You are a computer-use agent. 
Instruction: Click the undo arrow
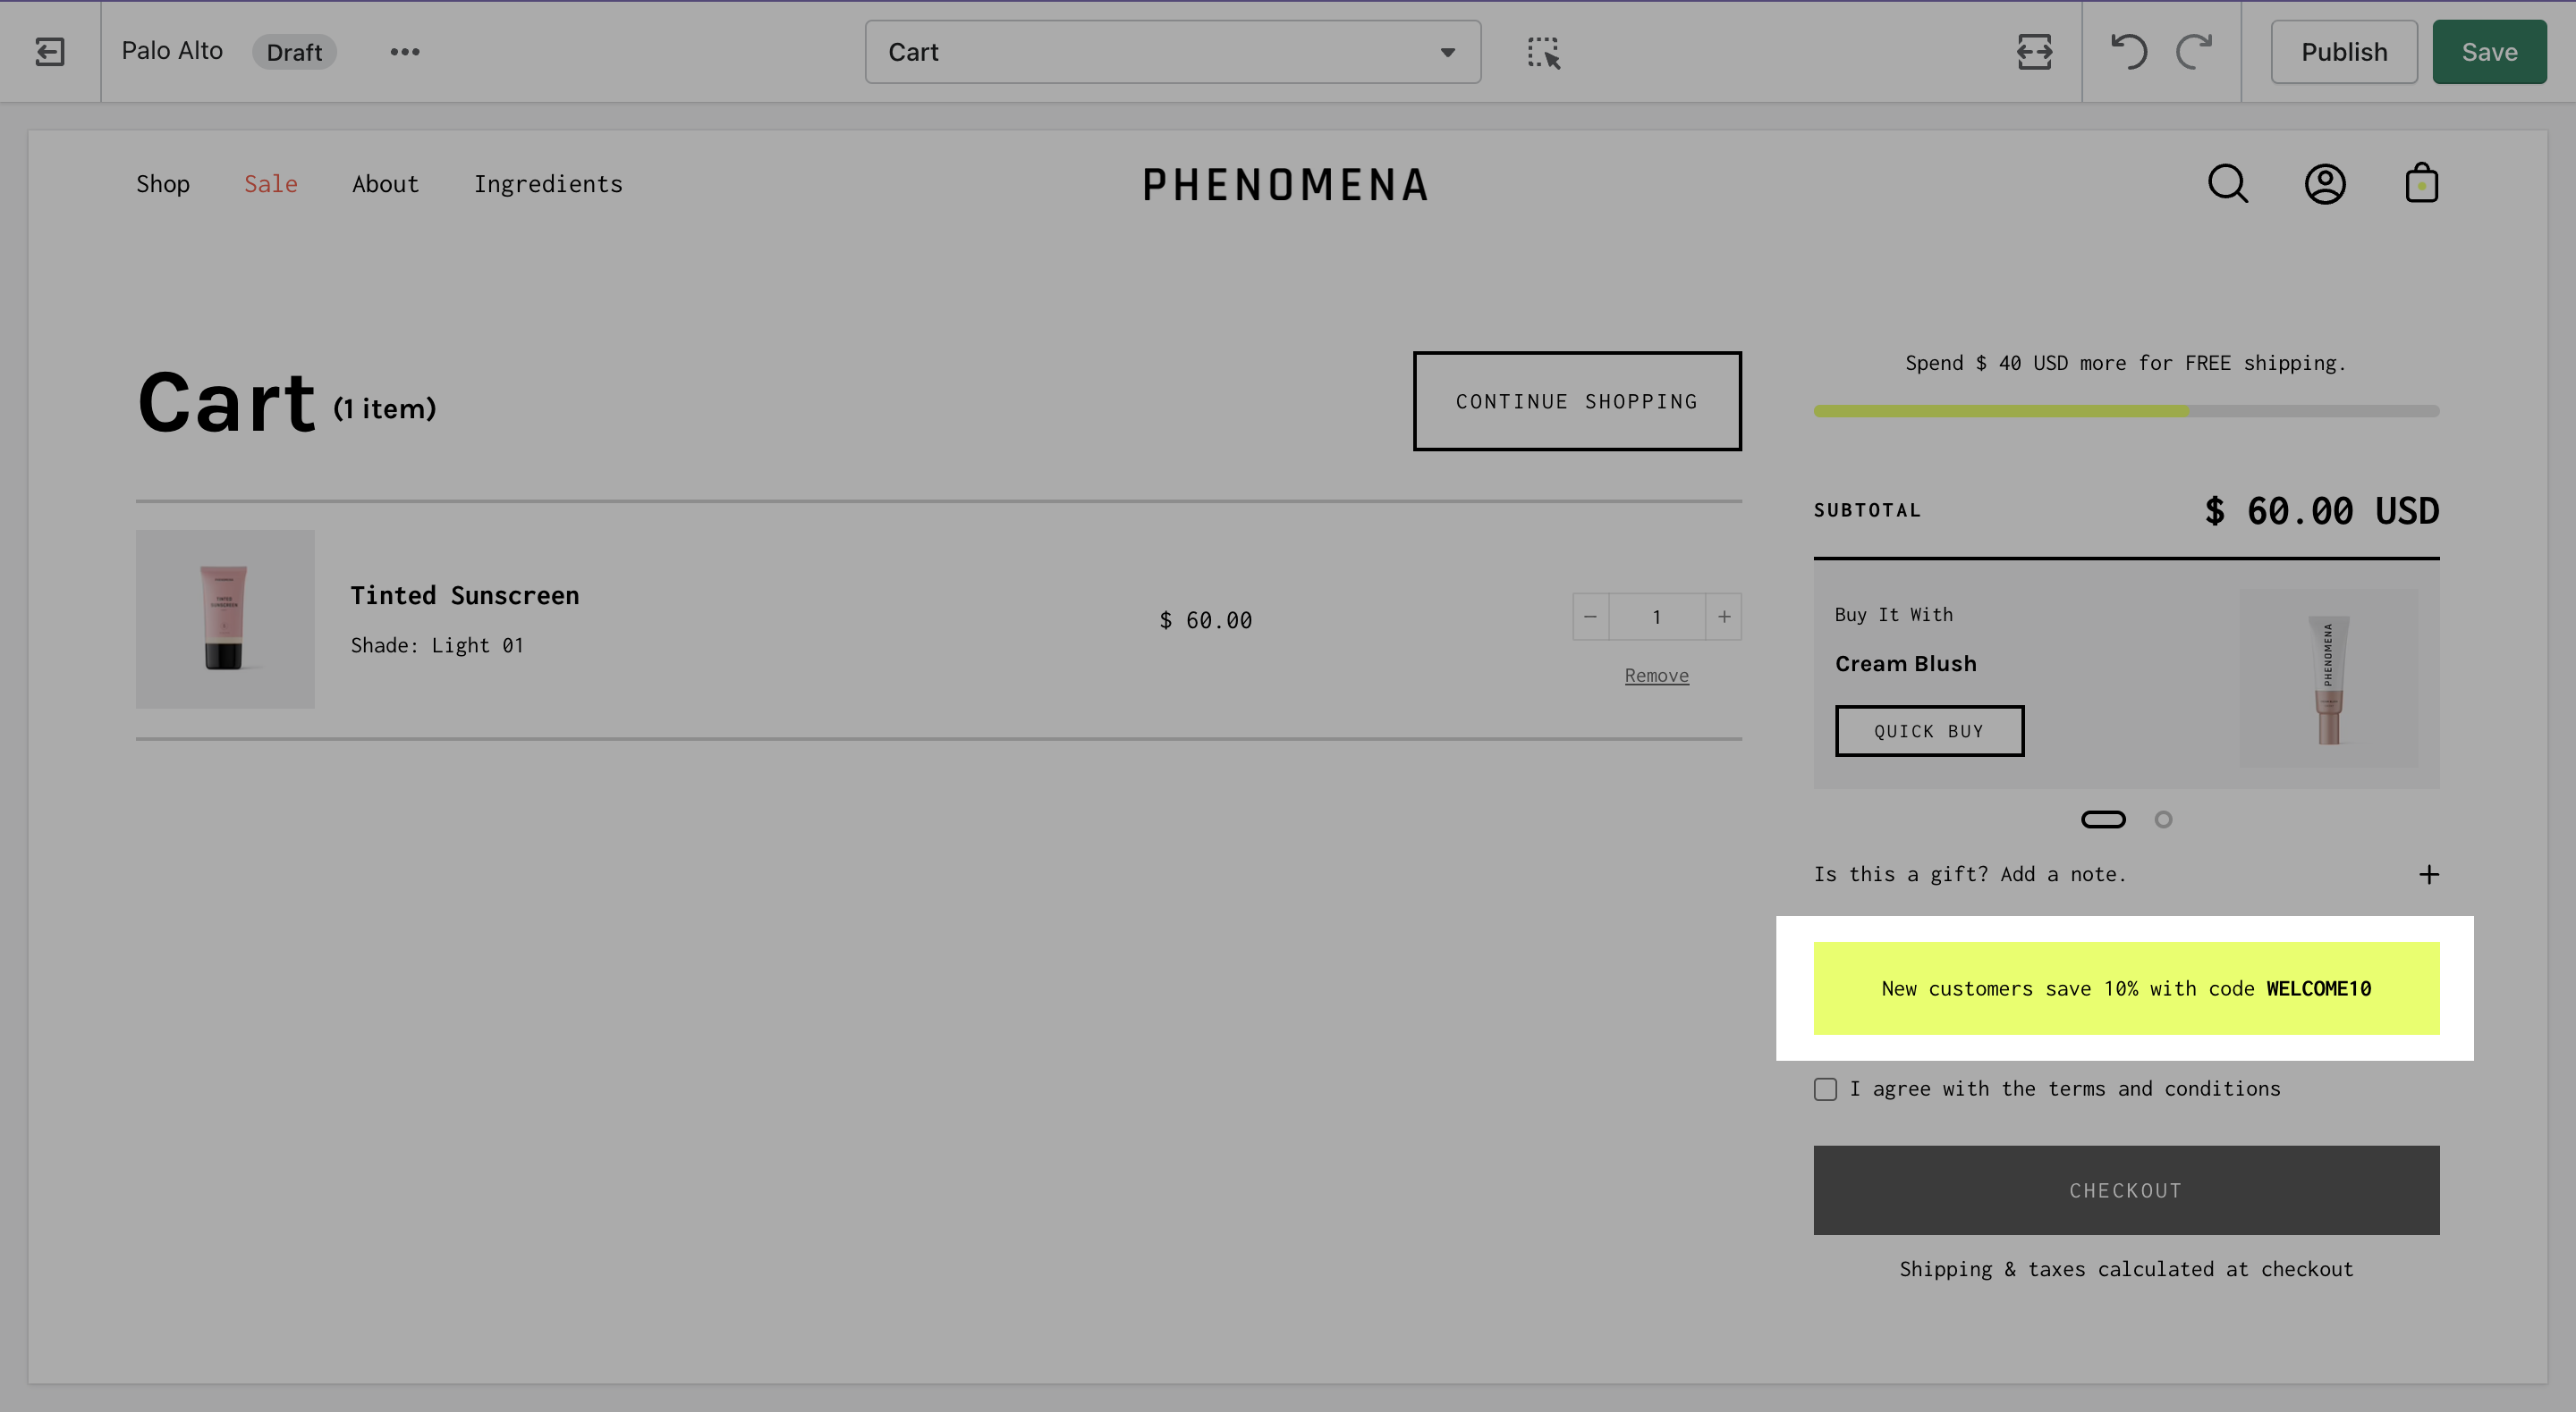[2128, 52]
